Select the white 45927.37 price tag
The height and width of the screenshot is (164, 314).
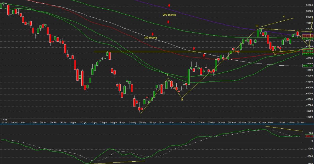tap(308, 66)
